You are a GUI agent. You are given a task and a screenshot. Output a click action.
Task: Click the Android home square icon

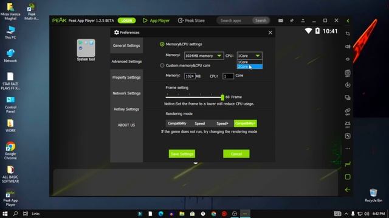[x=348, y=177]
